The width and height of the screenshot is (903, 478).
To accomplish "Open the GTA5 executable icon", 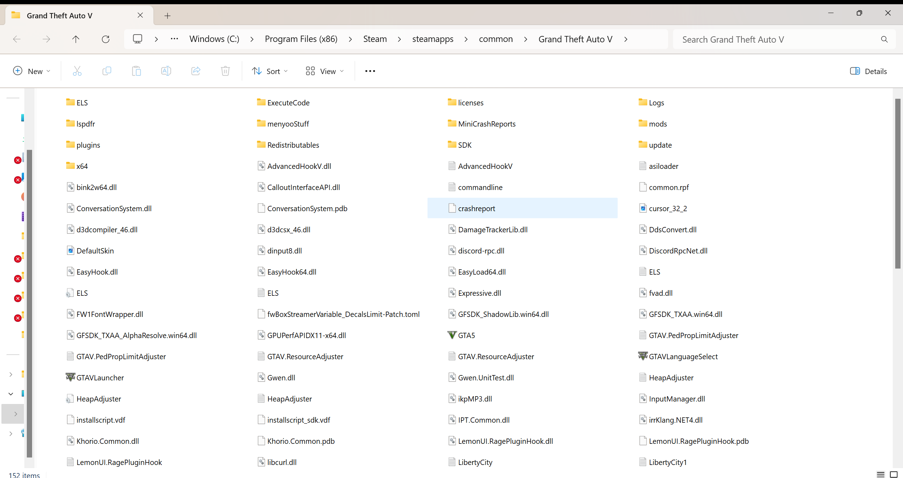I will pos(452,335).
